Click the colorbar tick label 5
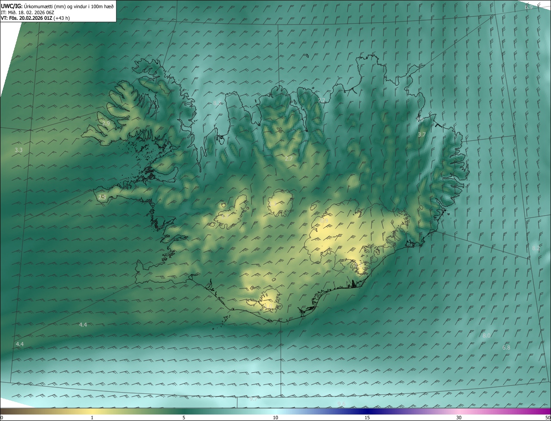Image resolution: width=551 pixels, height=421 pixels. pos(184,418)
